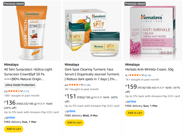Click the prime logo under the Anti-Wrinkle Cream

[x=131, y=101]
